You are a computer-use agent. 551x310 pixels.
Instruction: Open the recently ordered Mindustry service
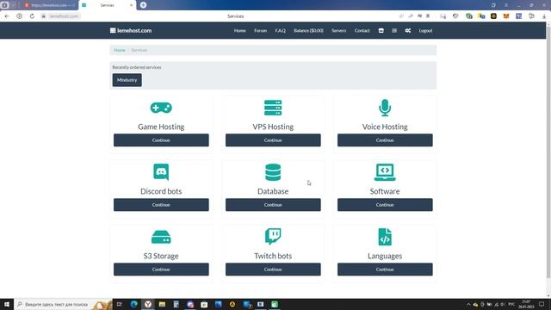point(127,80)
